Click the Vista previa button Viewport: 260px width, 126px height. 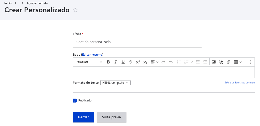pos(112,117)
